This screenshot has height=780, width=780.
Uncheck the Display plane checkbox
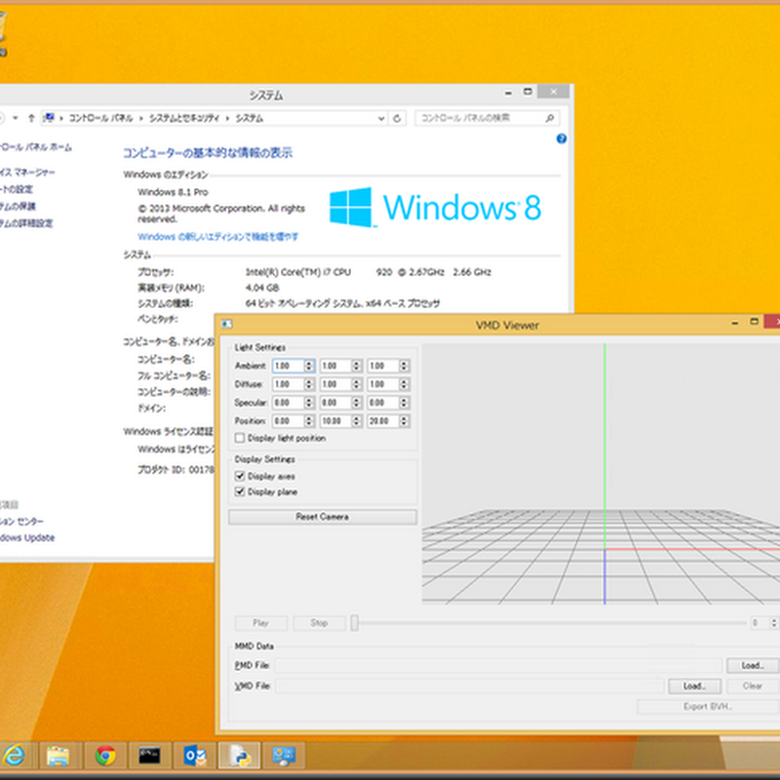coord(241,492)
